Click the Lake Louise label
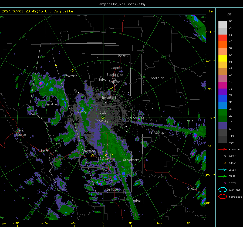Viewport: 243px width, 227px height. [x=21, y=133]
